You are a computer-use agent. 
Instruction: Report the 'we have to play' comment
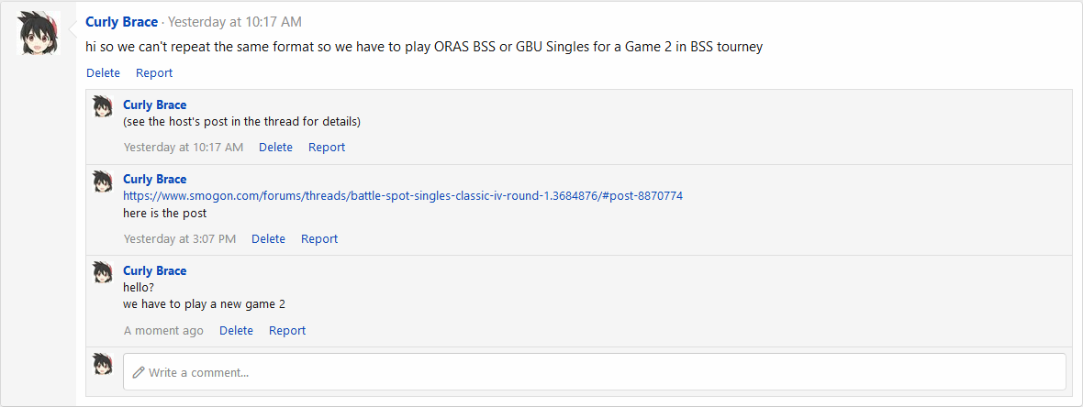coord(287,330)
